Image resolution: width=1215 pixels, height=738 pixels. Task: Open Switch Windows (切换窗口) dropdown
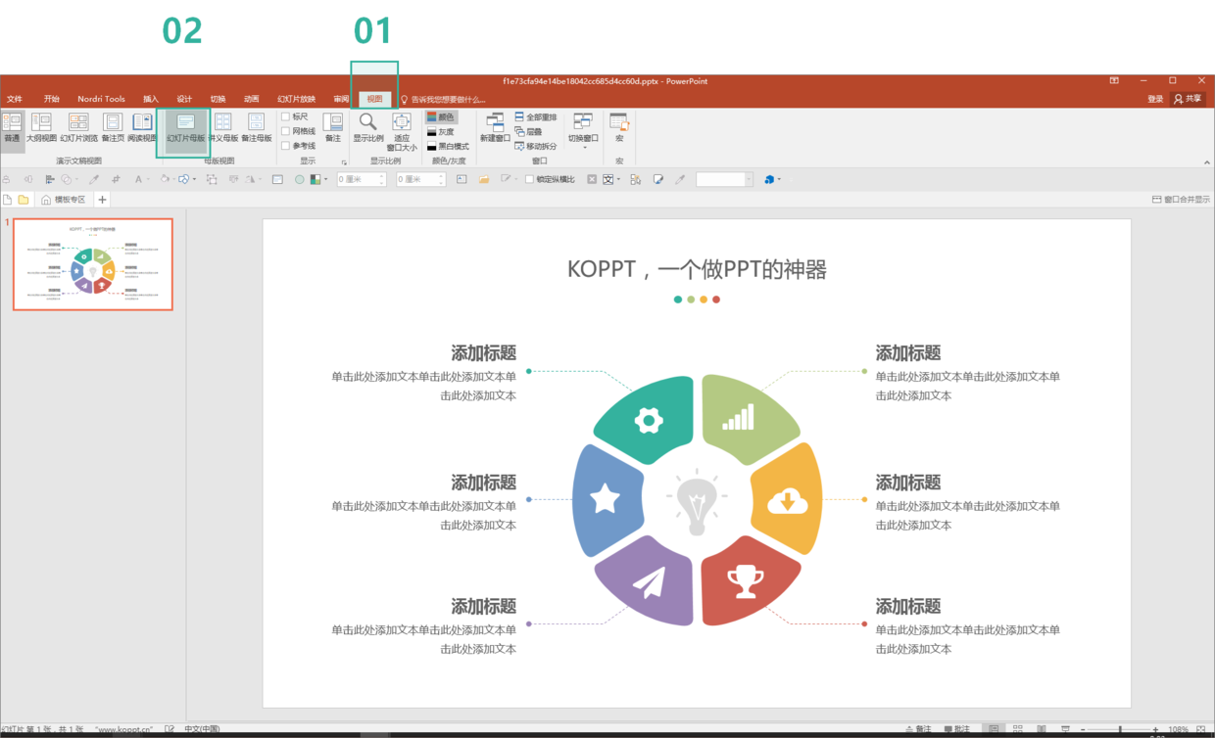(x=583, y=129)
